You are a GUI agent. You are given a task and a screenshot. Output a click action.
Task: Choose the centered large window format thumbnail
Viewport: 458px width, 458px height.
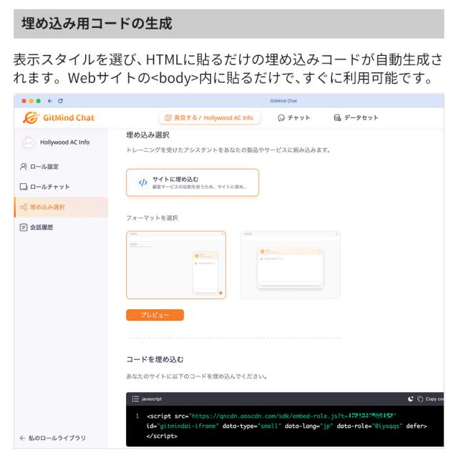[x=291, y=265]
